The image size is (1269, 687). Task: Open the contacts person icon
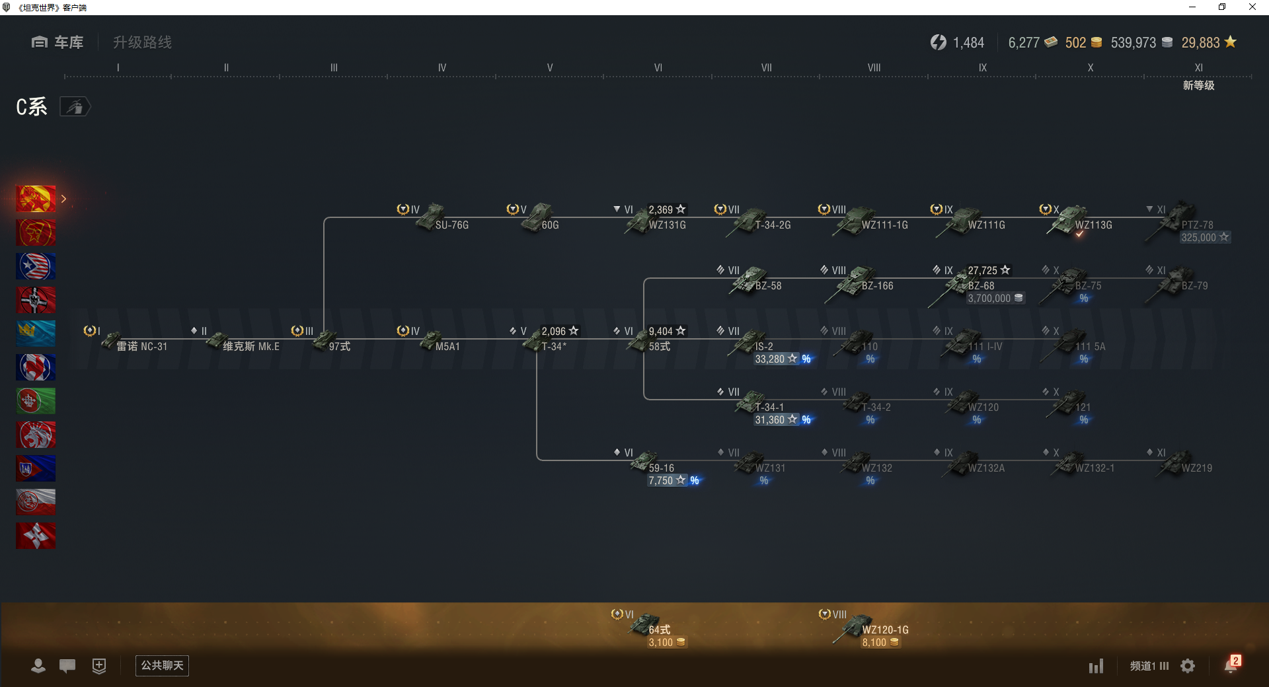pos(38,666)
